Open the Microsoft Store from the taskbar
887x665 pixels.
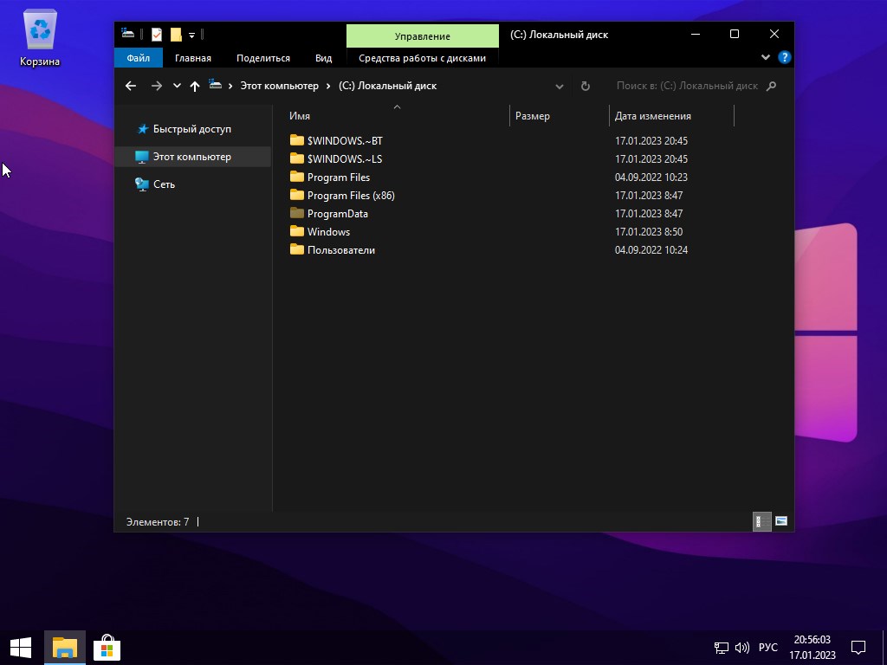point(106,647)
